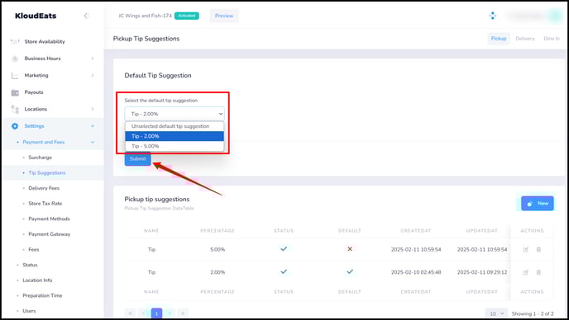Expand the Marketing menu chevron
Screen dimensions: 569x320
point(93,75)
